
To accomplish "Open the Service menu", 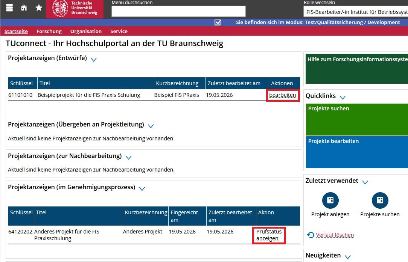I will tap(119, 31).
